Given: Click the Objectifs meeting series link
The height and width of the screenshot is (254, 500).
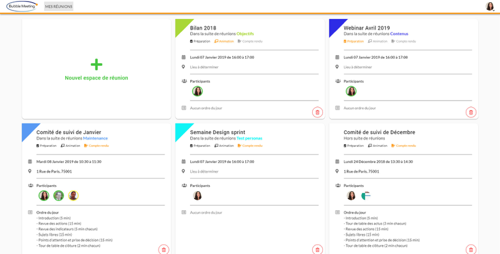Looking at the screenshot, I should 245,34.
